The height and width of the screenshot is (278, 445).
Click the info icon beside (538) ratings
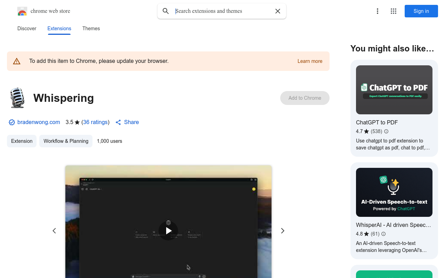[386, 131]
